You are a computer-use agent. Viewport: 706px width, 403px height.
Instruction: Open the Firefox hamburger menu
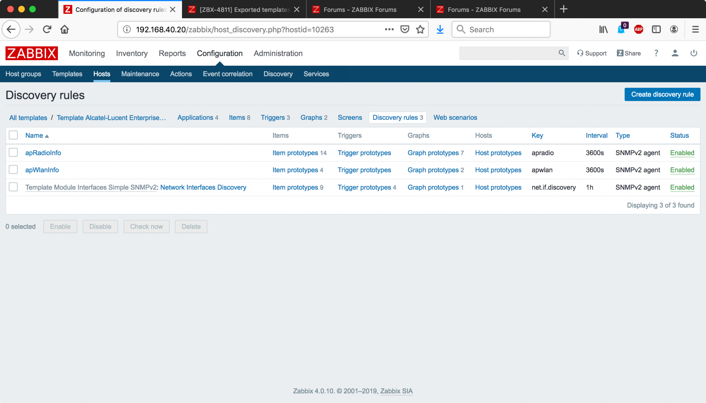pos(695,29)
